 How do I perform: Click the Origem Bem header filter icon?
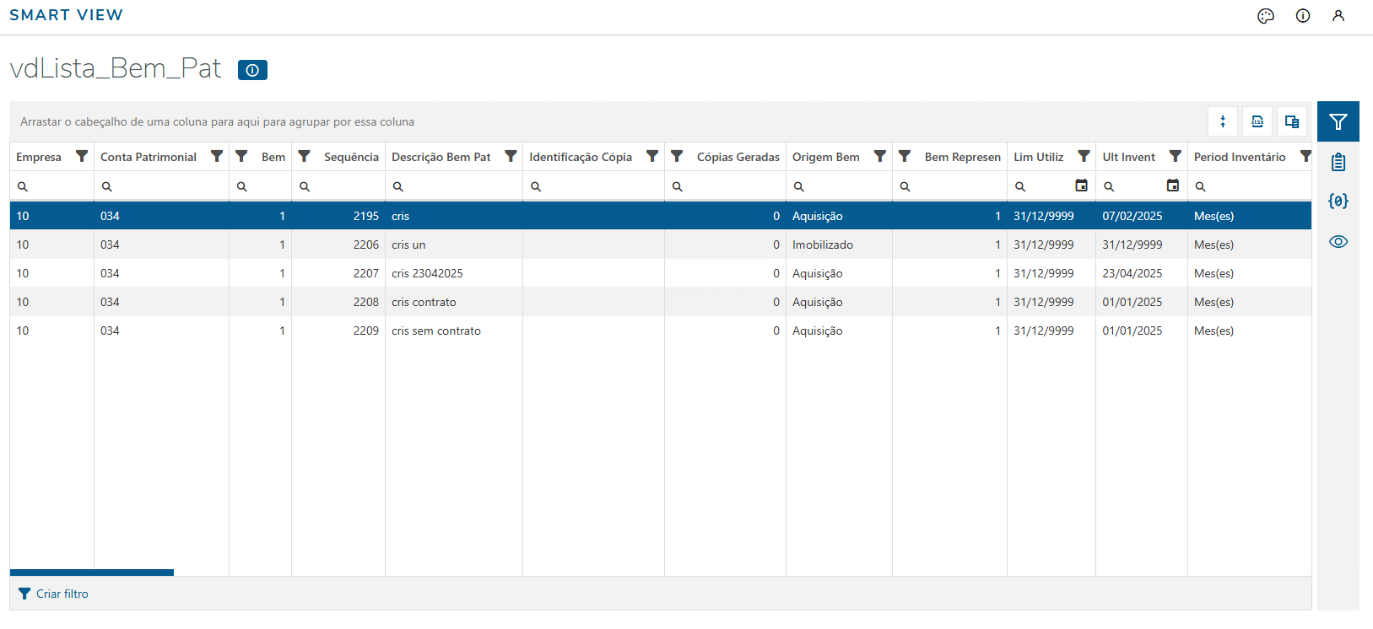(x=880, y=156)
